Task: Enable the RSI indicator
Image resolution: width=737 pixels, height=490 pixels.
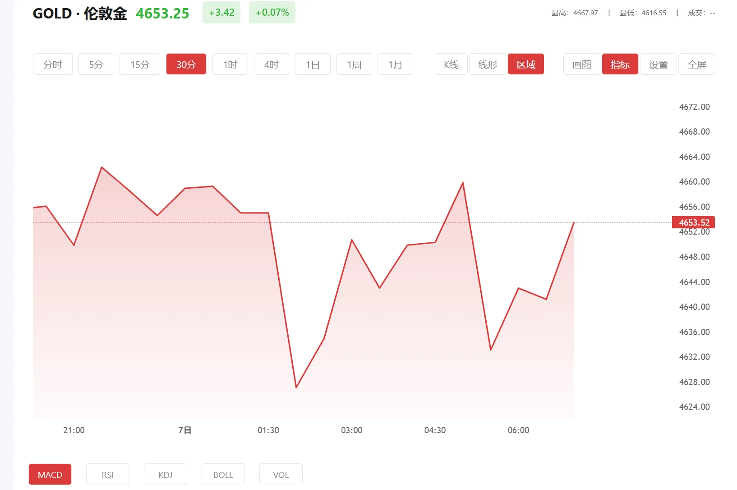Action: click(107, 474)
